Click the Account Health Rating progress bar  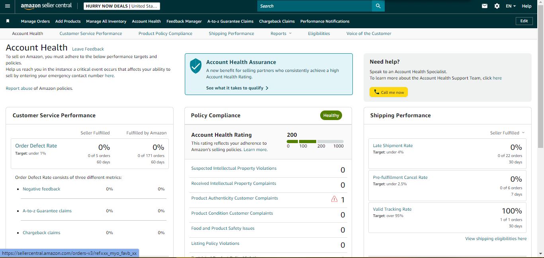pos(315,142)
